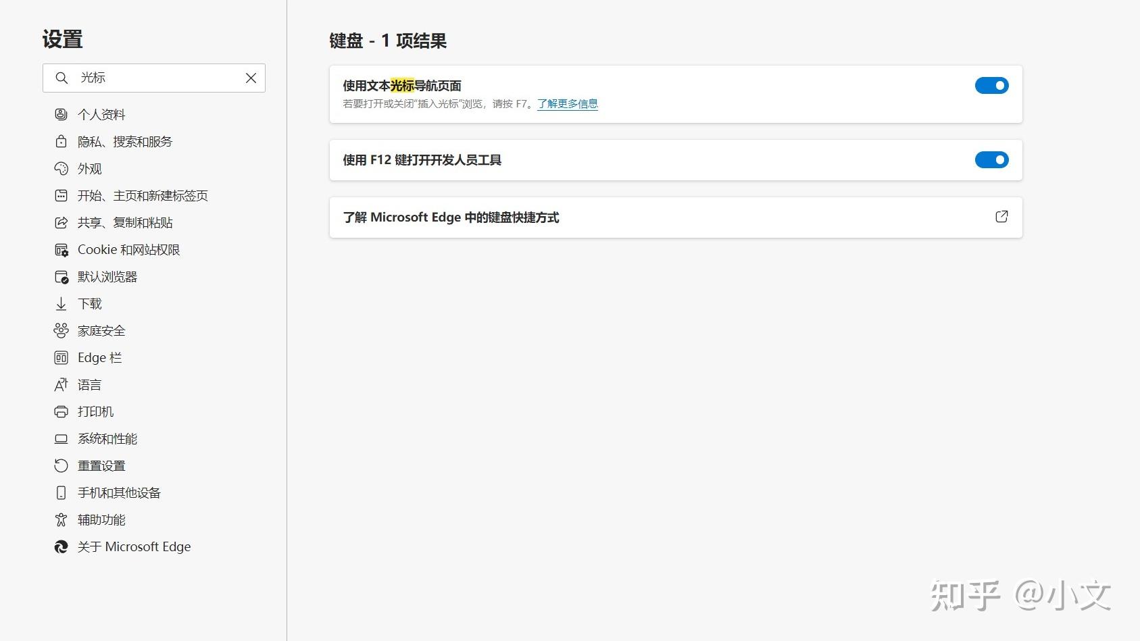The width and height of the screenshot is (1140, 641).
Task: Click the profile icon beside 个人资料
Action: pos(61,114)
